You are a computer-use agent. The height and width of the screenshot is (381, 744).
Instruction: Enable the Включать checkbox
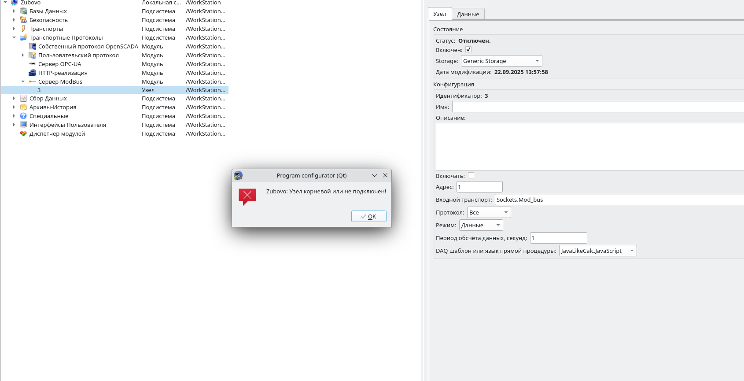(471, 175)
